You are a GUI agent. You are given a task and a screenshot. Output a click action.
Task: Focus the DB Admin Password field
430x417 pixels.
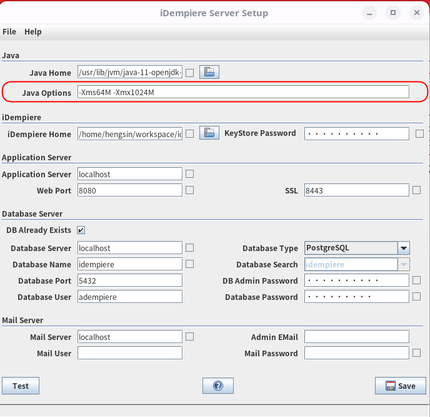[357, 281]
